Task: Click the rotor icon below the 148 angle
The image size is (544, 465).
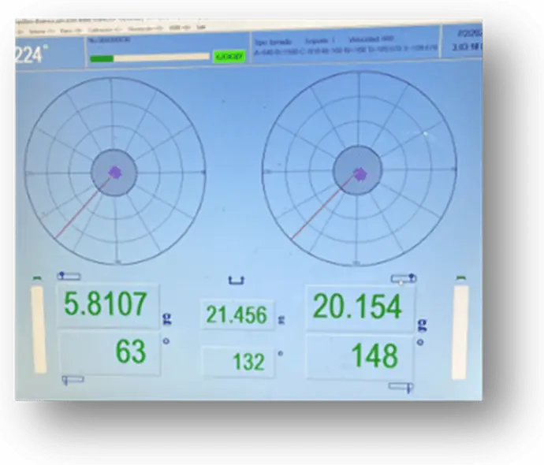Action: [x=402, y=386]
